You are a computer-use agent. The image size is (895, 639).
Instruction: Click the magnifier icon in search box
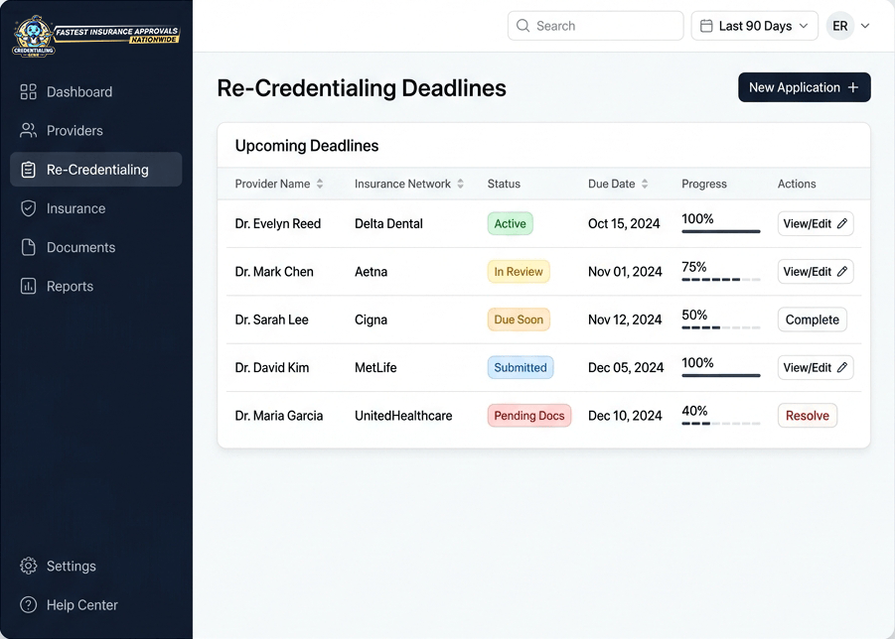pos(522,26)
